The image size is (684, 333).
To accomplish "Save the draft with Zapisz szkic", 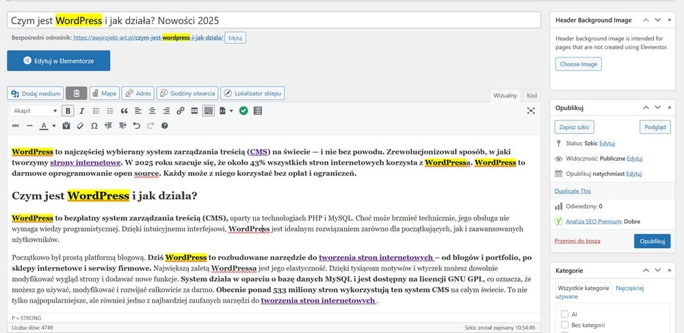I will click(575, 127).
